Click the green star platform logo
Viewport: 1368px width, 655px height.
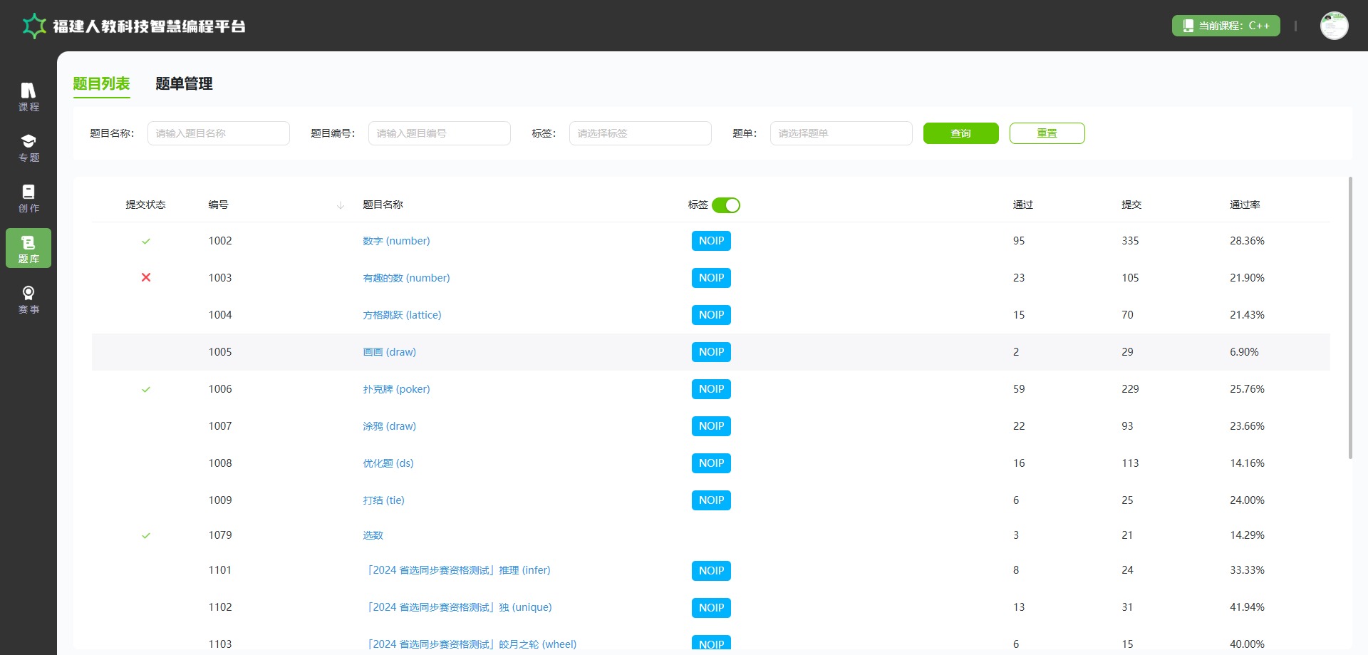33,26
